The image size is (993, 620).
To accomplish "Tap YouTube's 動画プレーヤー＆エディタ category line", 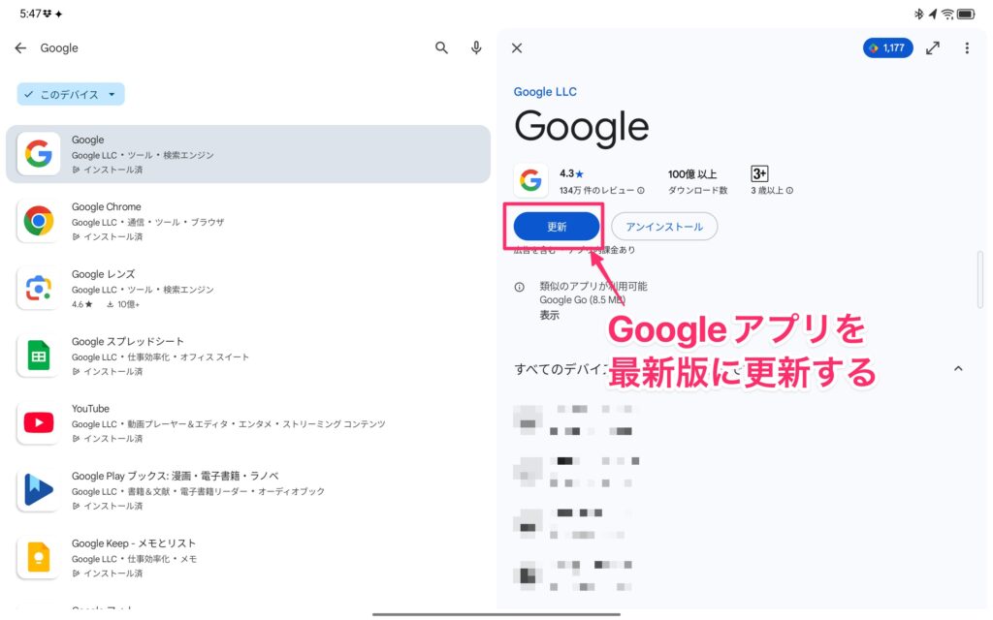I will 256,424.
